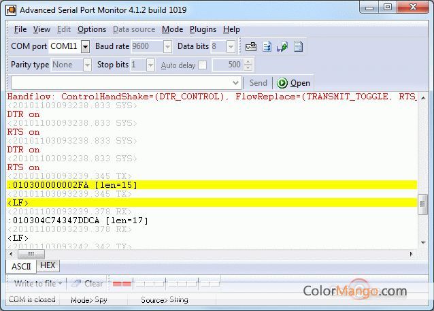The height and width of the screenshot is (311, 434).
Task: Click the 'Source> String' status entry
Action: [x=165, y=299]
